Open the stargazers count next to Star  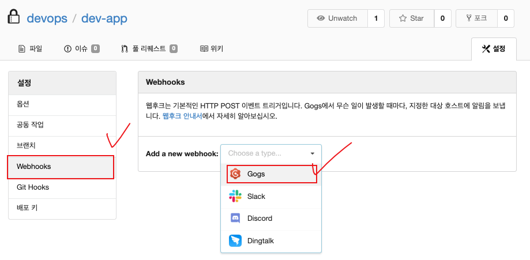pos(442,18)
